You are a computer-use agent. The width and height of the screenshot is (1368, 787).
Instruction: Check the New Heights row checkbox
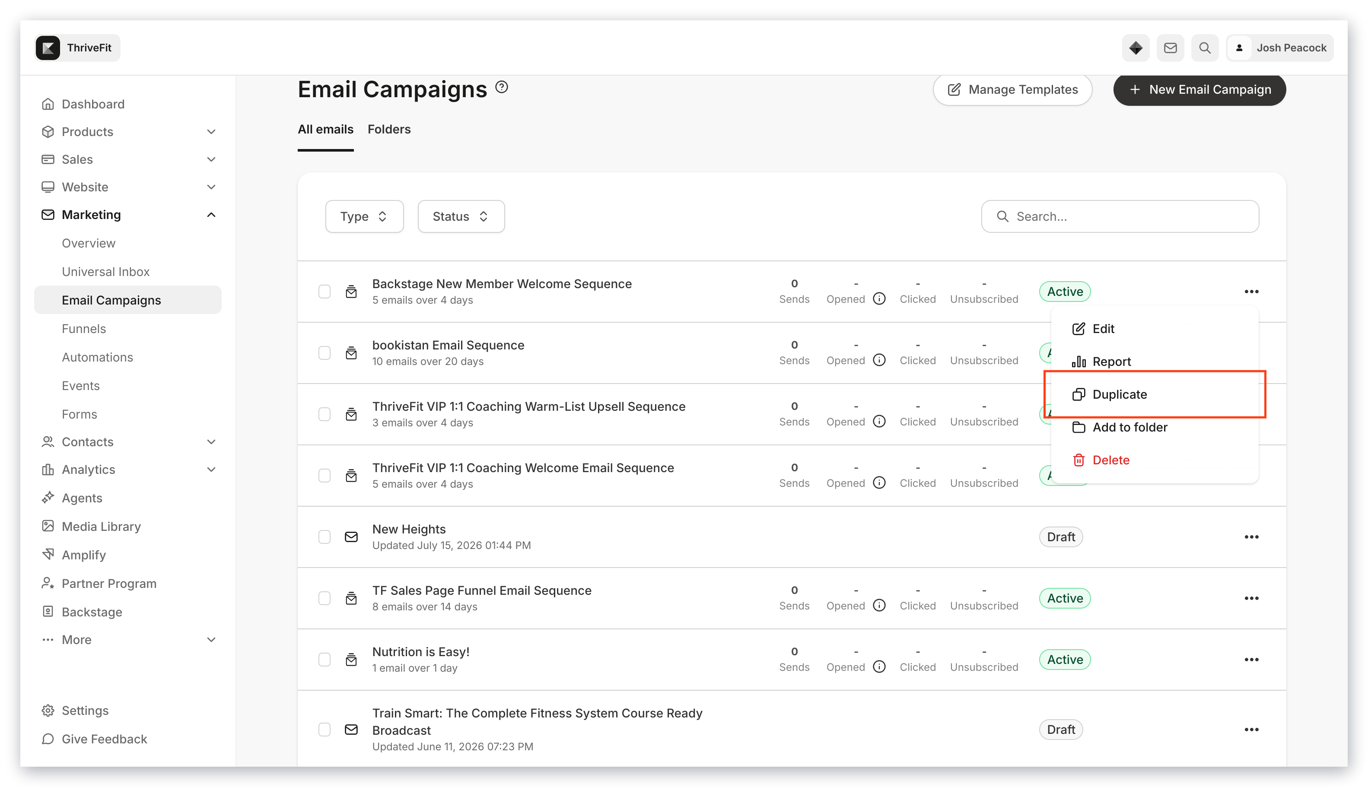click(x=324, y=537)
